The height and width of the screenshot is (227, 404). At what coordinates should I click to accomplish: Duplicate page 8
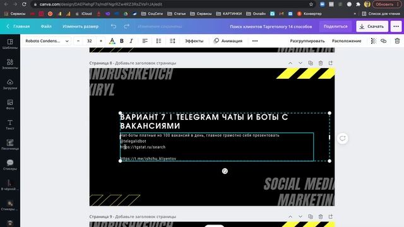311,63
